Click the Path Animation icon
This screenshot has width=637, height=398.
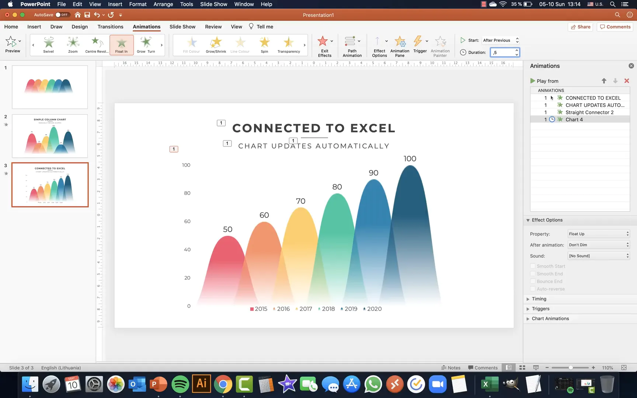tap(352, 46)
